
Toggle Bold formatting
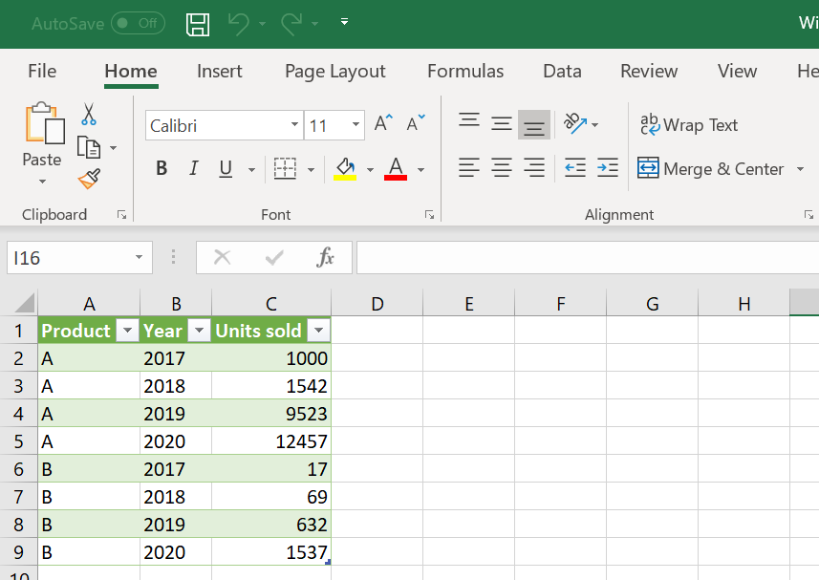(162, 169)
